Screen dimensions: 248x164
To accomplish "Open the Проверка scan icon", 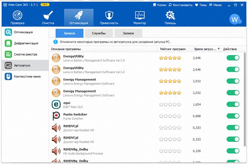I will coord(17,15).
